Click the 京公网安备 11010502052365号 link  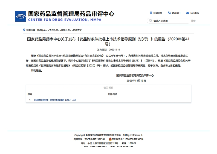pyautogui.click(x=128, y=139)
